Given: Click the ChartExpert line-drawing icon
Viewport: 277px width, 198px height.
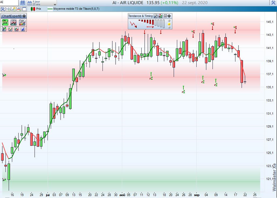Looking at the screenshot, I should pos(4,29).
